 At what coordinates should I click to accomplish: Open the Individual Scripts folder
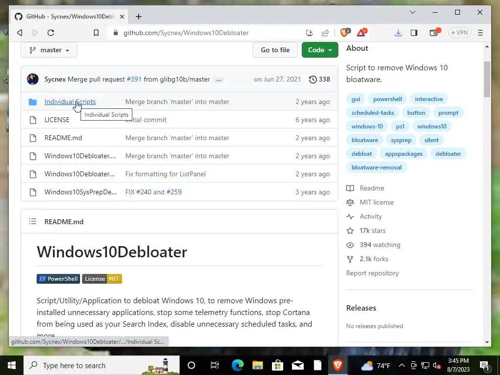70,102
